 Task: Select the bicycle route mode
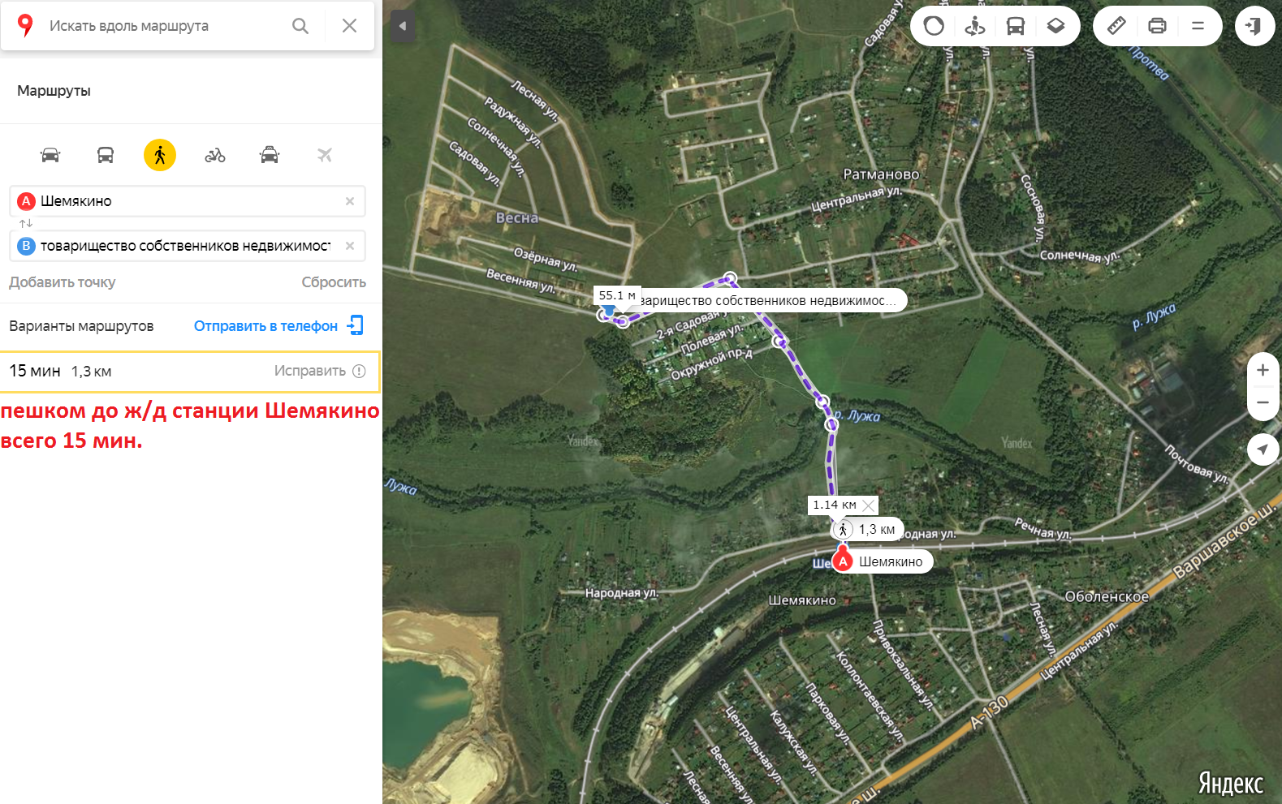pyautogui.click(x=215, y=155)
